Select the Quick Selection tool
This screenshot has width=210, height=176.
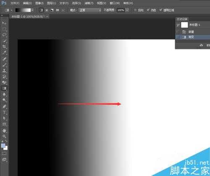click(x=4, y=41)
